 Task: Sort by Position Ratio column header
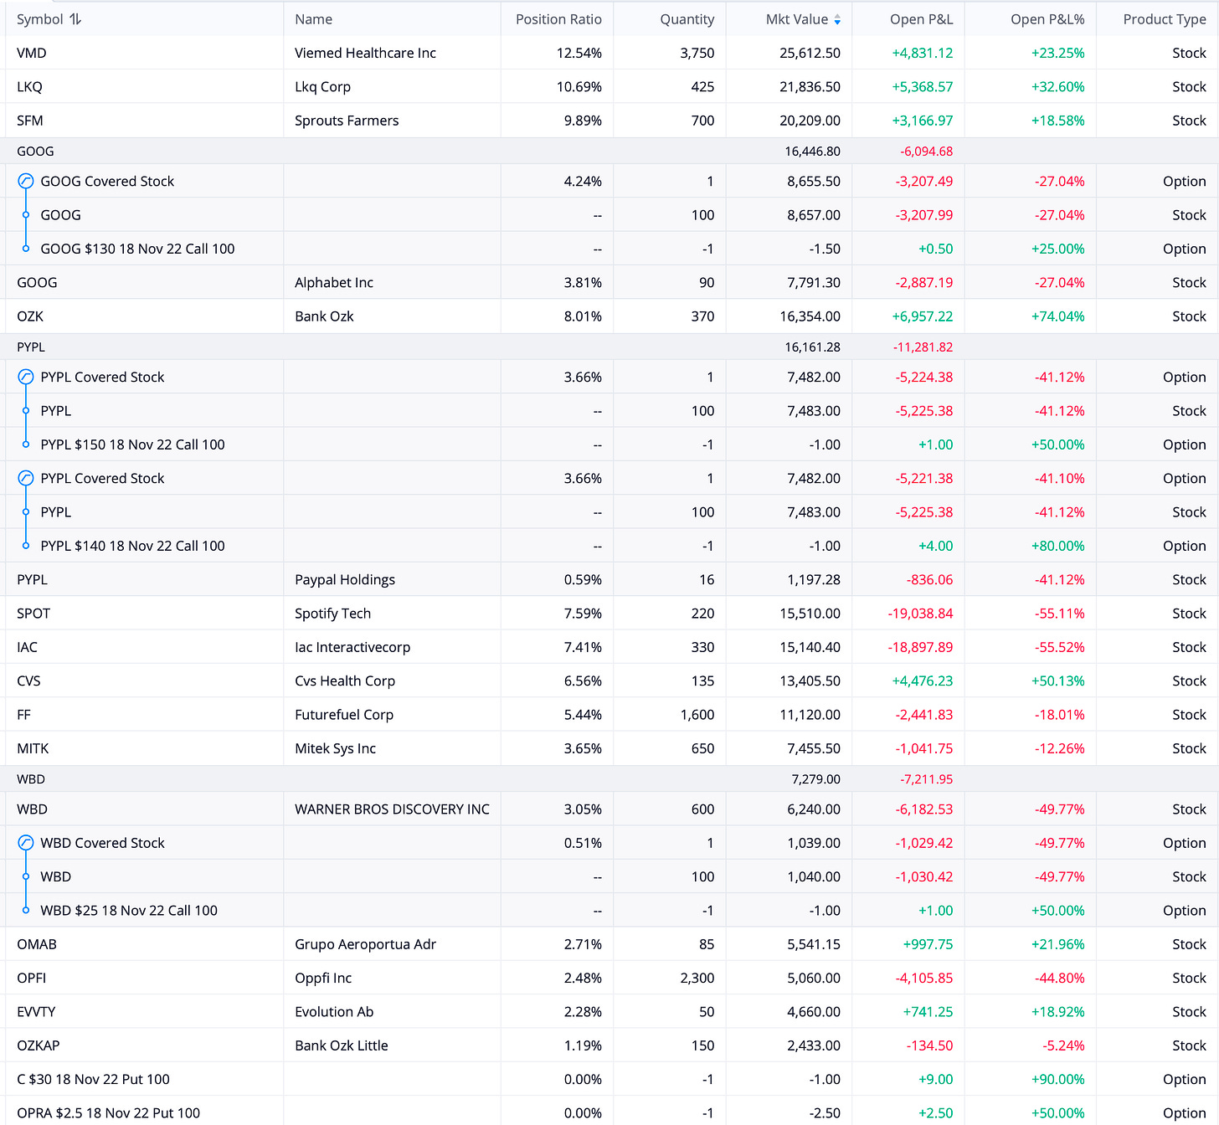coord(558,19)
